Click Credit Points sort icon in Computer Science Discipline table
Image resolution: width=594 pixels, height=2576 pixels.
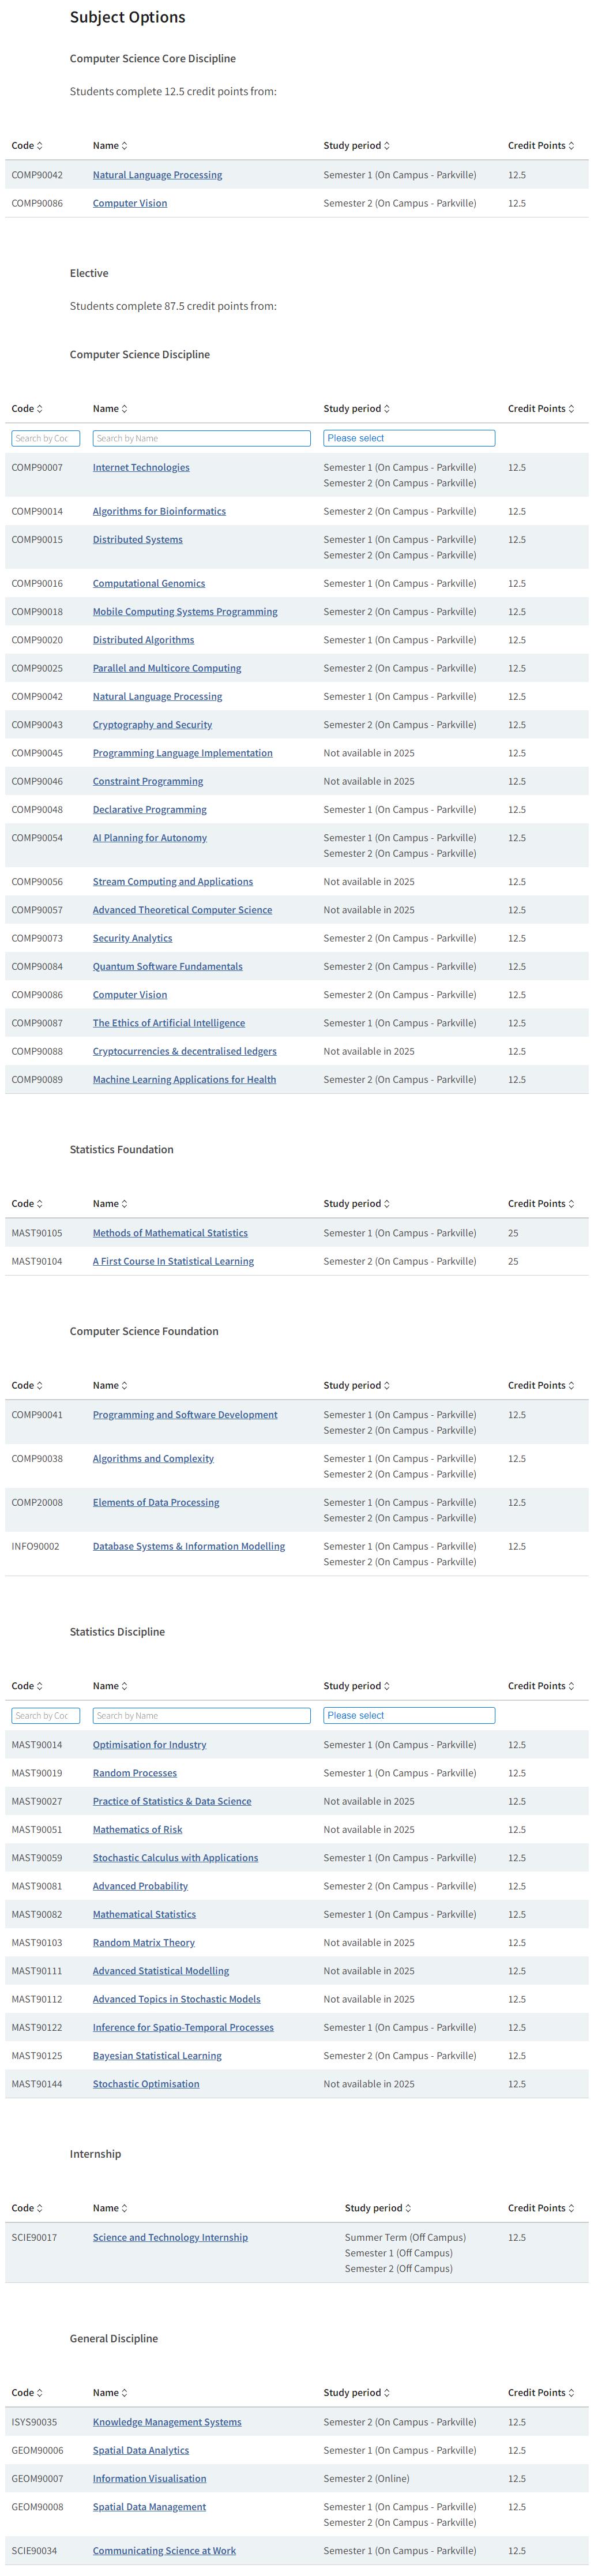tap(571, 409)
